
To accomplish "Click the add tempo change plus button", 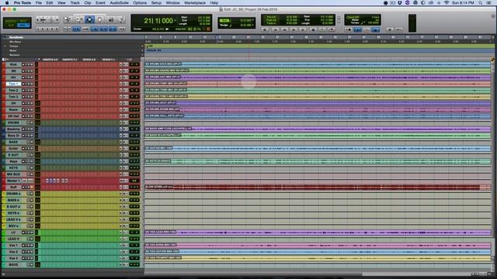I will click(142, 46).
